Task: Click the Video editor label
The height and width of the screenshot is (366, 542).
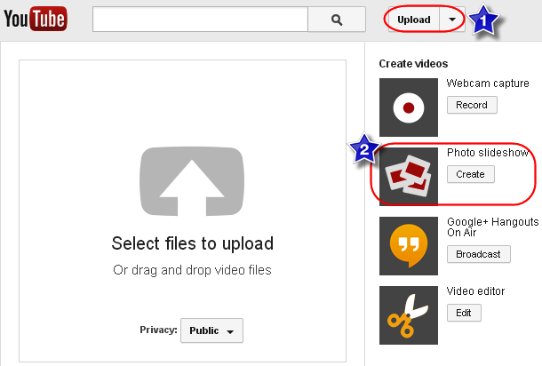Action: point(475,291)
